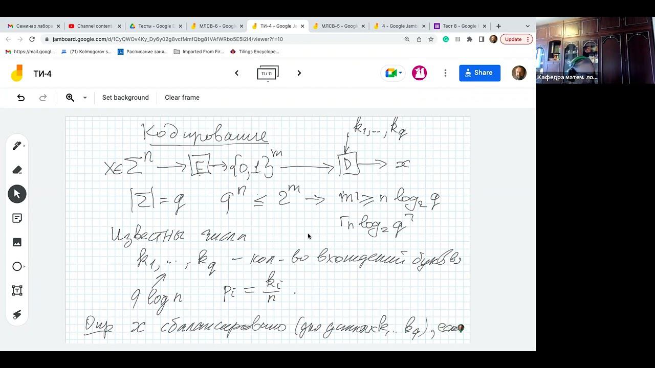Click the browser back button
The image size is (655, 368).
[8, 39]
